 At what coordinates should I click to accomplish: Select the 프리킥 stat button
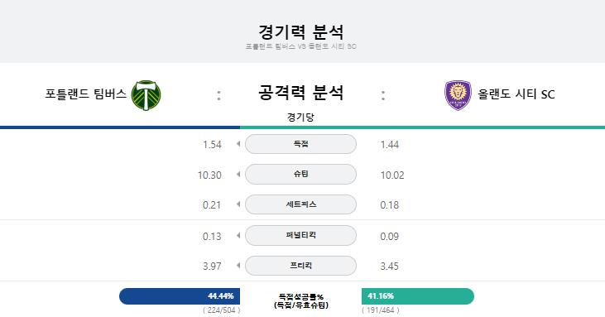pos(300,266)
